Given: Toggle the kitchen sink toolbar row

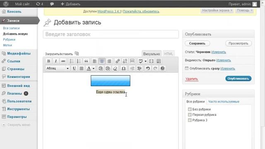Looking at the screenshot, I should coord(159,61).
